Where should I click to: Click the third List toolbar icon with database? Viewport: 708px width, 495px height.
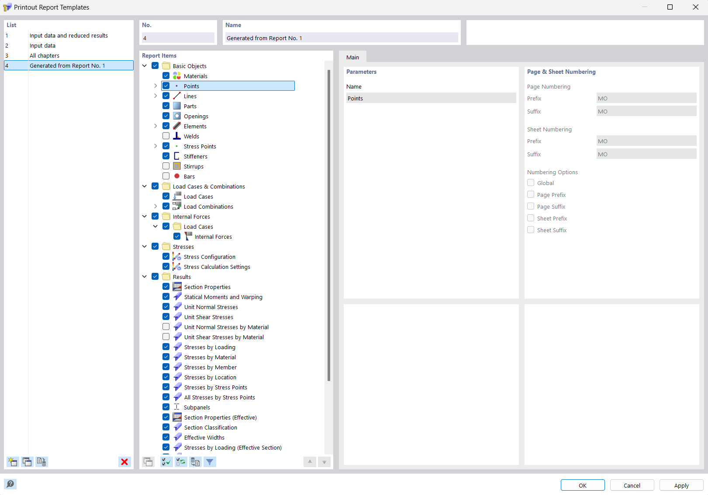pos(42,462)
